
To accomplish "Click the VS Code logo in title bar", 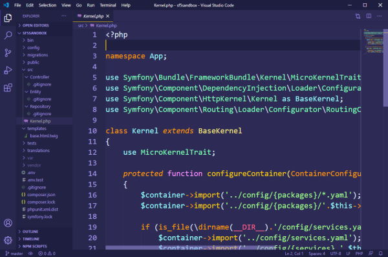I will 6,5.
